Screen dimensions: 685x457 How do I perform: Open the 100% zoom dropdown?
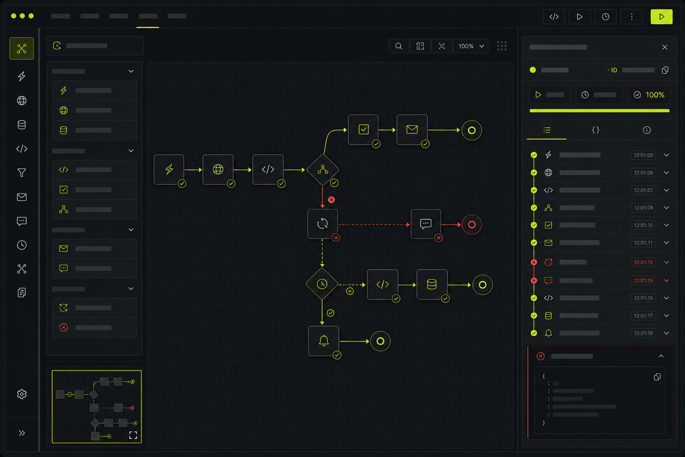pos(471,46)
